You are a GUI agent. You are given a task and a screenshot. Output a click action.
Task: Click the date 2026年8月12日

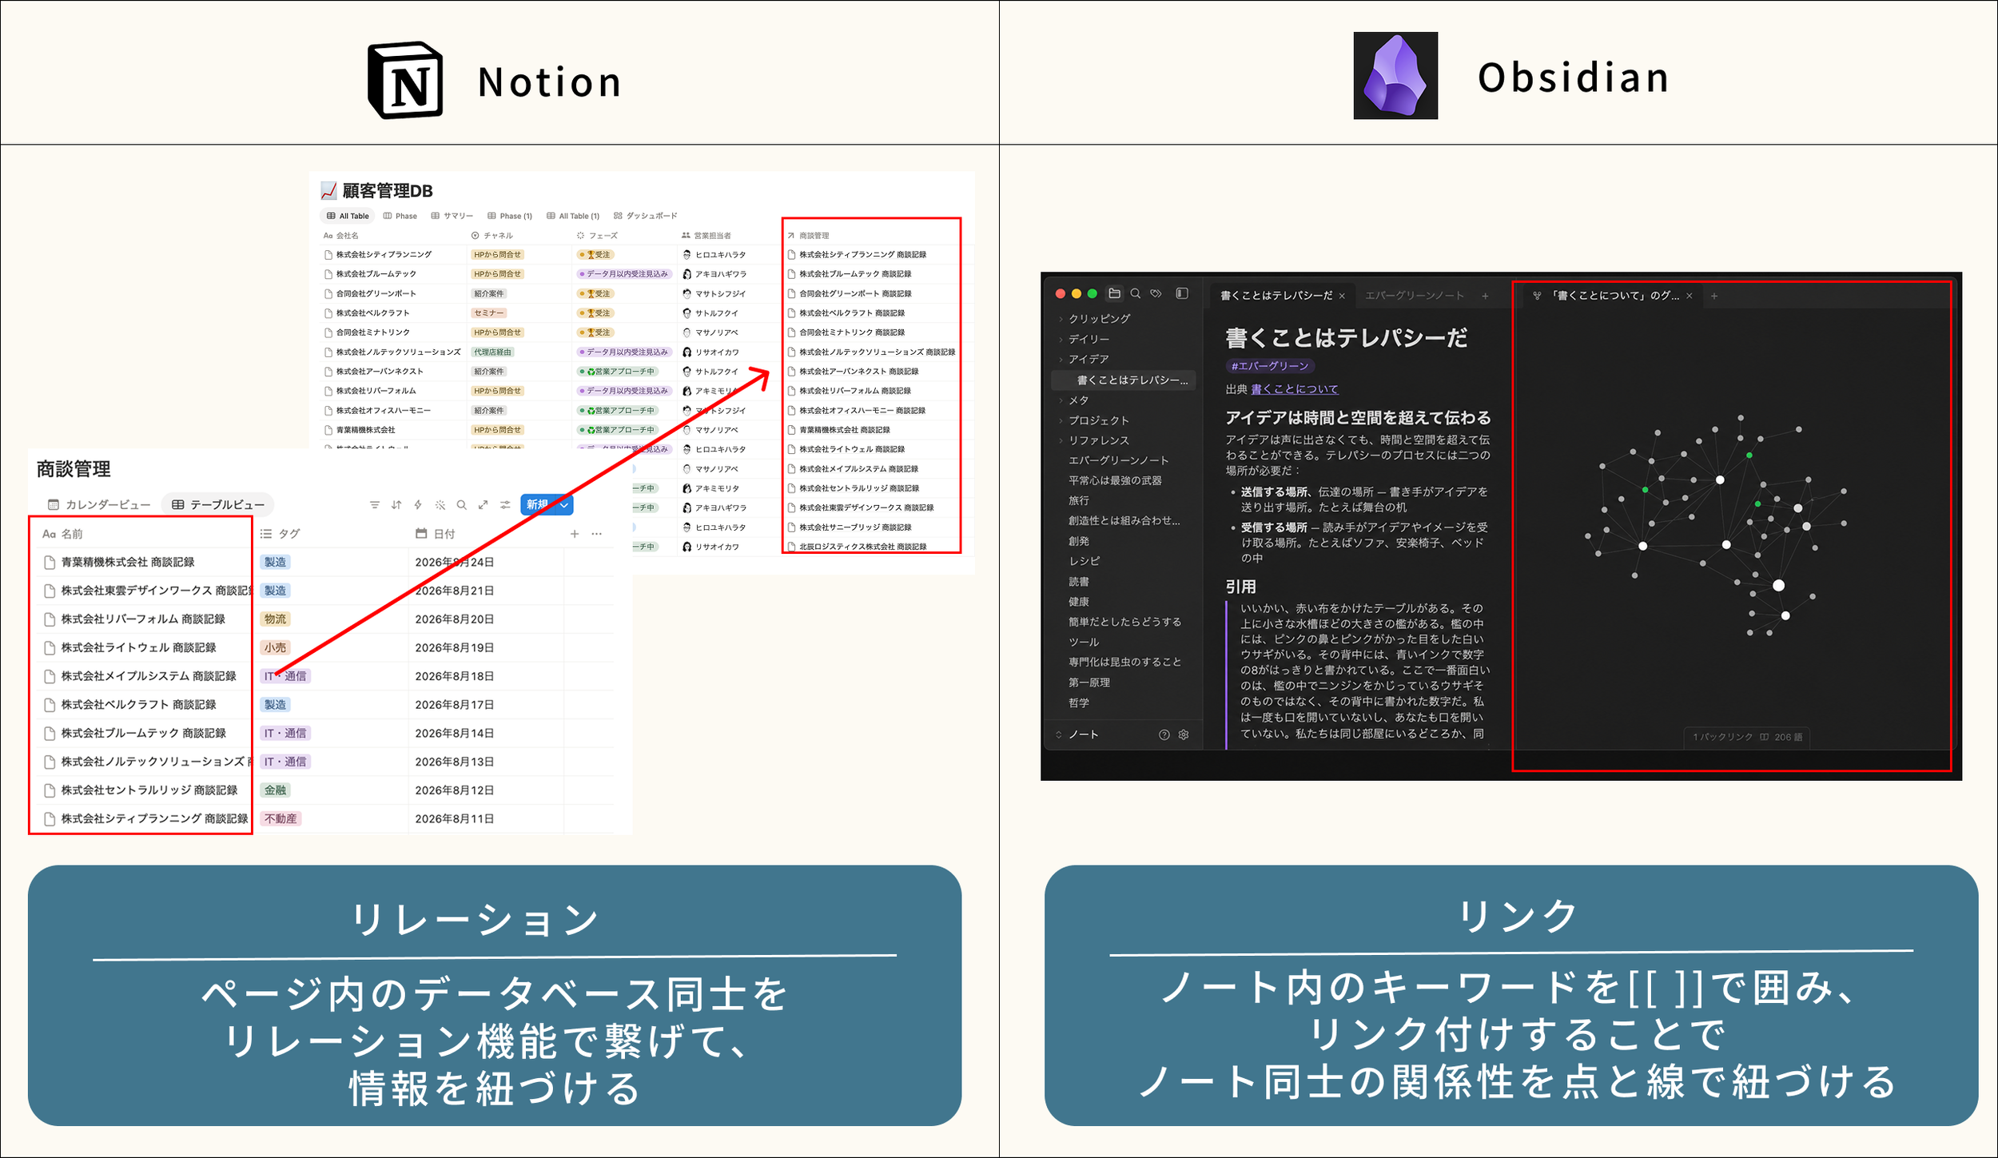[x=455, y=790]
